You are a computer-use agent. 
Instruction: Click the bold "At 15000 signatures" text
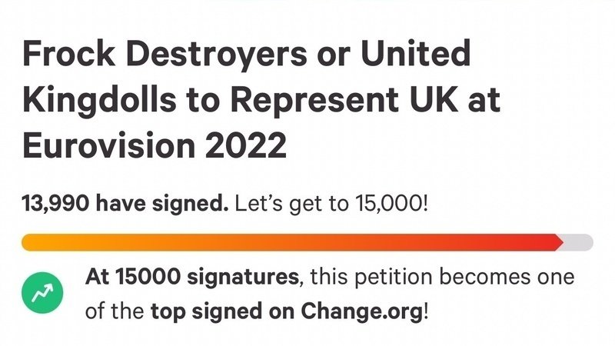point(191,277)
